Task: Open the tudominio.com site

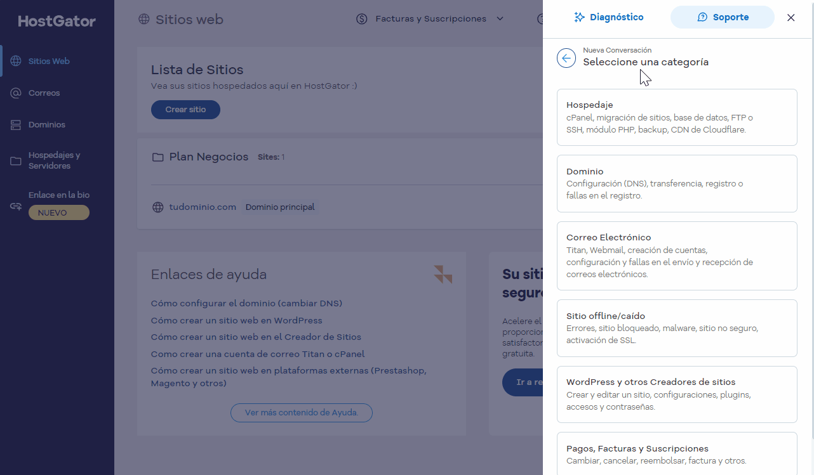Action: 203,207
